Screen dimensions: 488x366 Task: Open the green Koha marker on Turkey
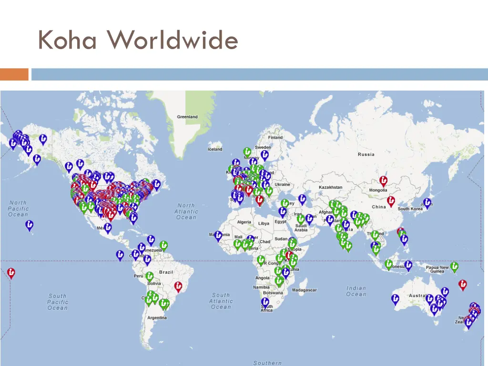click(x=284, y=203)
